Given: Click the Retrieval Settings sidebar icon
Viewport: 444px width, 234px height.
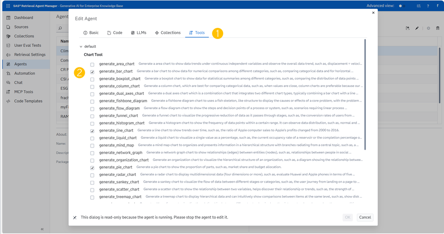Looking at the screenshot, I should (8, 55).
